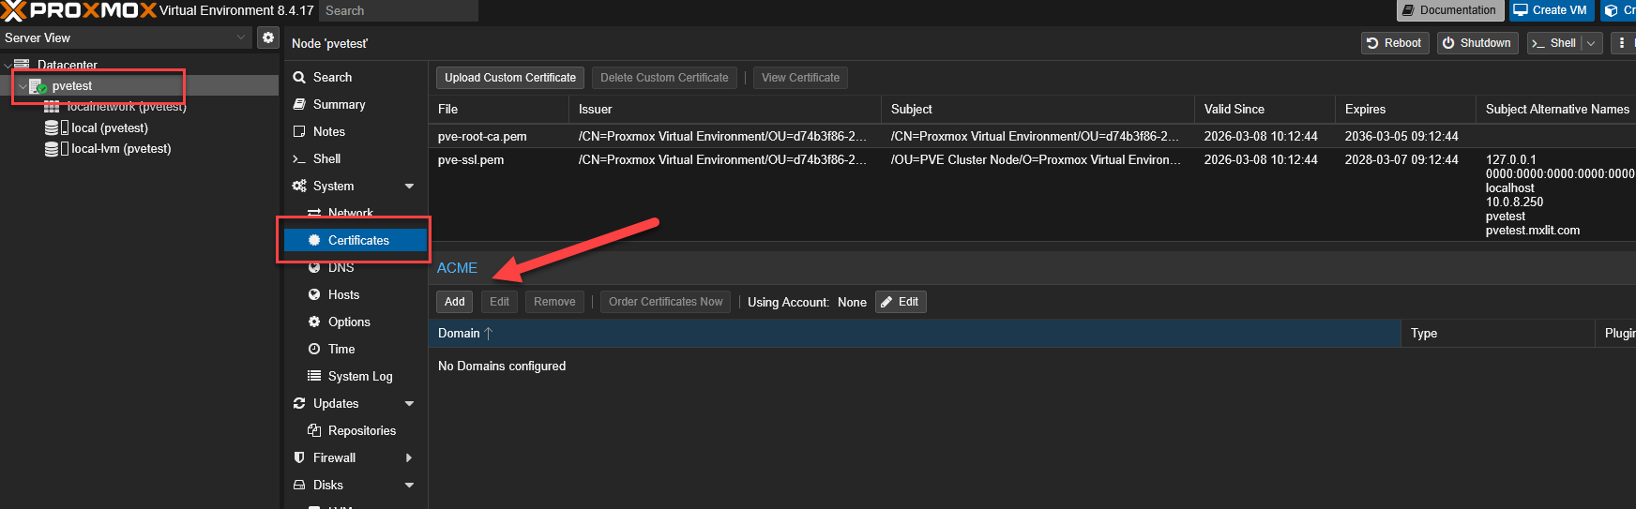Expand the Firewall submenu arrow

click(x=409, y=458)
